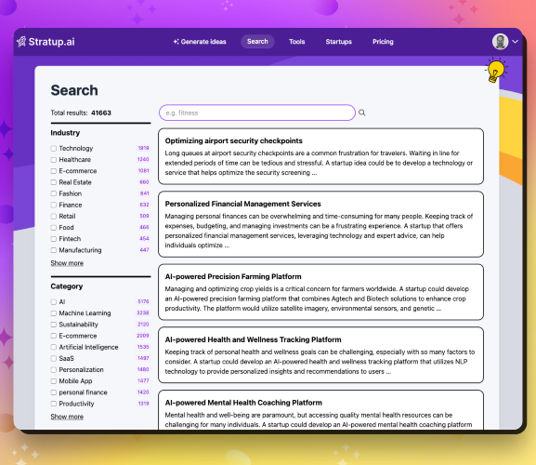Click the magnifier search icon

pyautogui.click(x=362, y=113)
